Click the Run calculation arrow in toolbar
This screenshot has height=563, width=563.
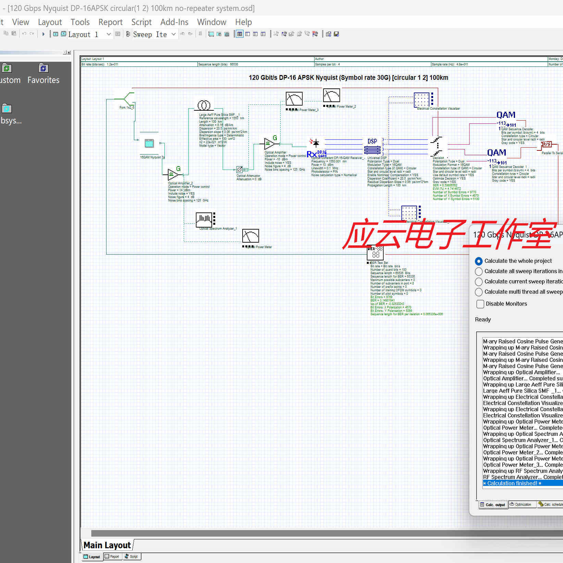43,34
